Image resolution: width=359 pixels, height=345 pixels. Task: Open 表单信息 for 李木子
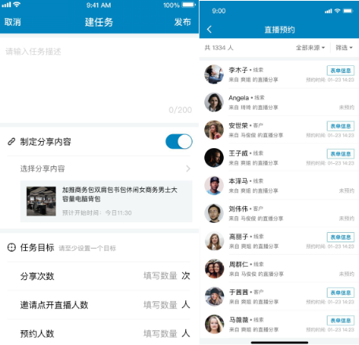tap(340, 71)
